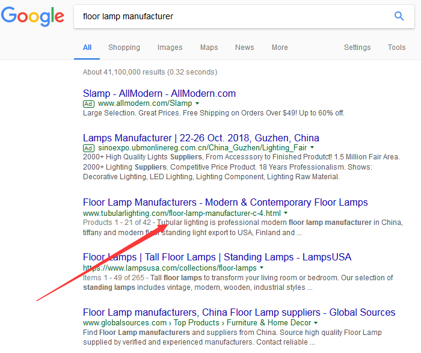Click the https://www.lampsusa.com/collections/floor-lamps URL
421x353 pixels.
click(170, 268)
